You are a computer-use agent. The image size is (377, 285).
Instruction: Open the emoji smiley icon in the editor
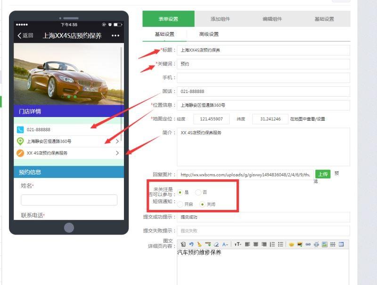tap(291, 244)
